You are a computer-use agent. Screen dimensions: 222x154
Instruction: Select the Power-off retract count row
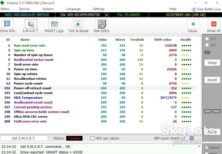pos(99,88)
